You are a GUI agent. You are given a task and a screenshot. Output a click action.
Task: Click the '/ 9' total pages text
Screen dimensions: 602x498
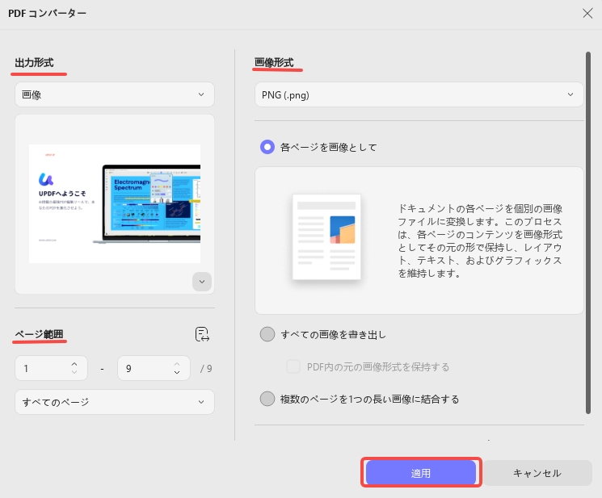pos(206,368)
